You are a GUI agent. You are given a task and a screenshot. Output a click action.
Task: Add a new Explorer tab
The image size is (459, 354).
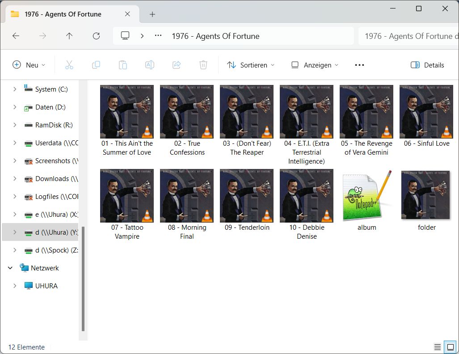pyautogui.click(x=152, y=14)
